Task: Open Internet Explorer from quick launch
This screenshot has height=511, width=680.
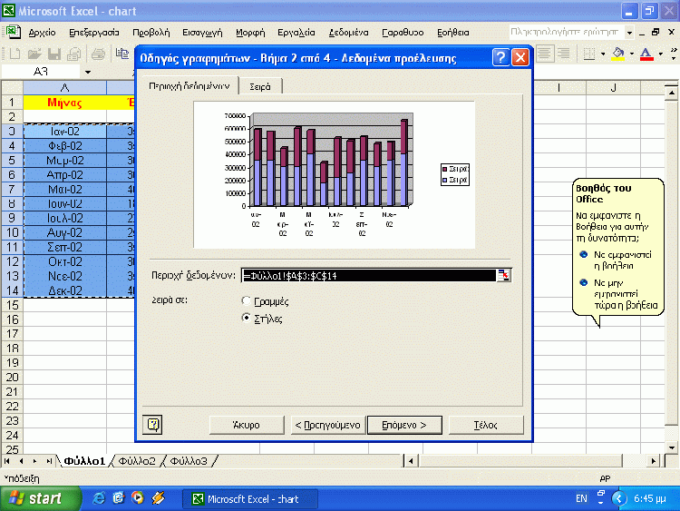Action: [99, 498]
